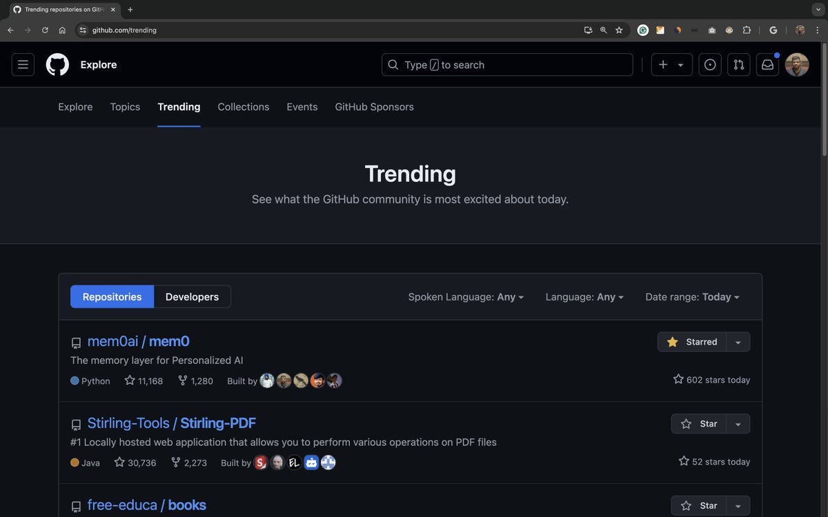This screenshot has width=828, height=517.
Task: Click the EL contributor avatar of Stirling-PDF
Action: [x=295, y=463]
